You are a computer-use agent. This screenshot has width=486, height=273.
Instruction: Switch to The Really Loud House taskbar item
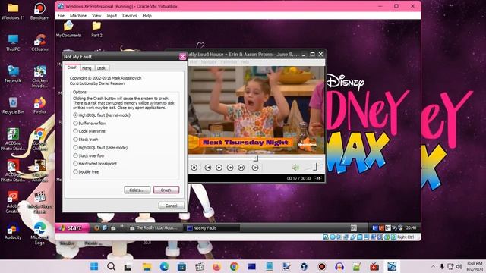[153, 227]
